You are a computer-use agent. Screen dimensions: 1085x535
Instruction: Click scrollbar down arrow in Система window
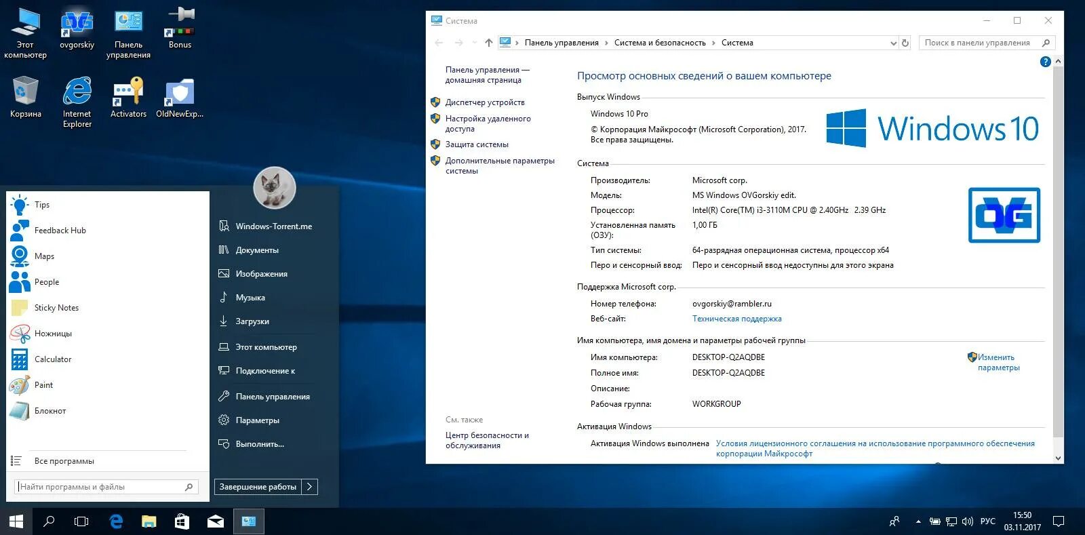[1058, 458]
